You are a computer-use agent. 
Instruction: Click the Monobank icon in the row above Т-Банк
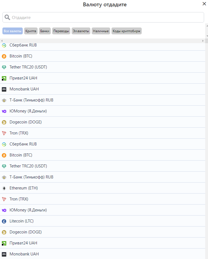click(x=4, y=89)
